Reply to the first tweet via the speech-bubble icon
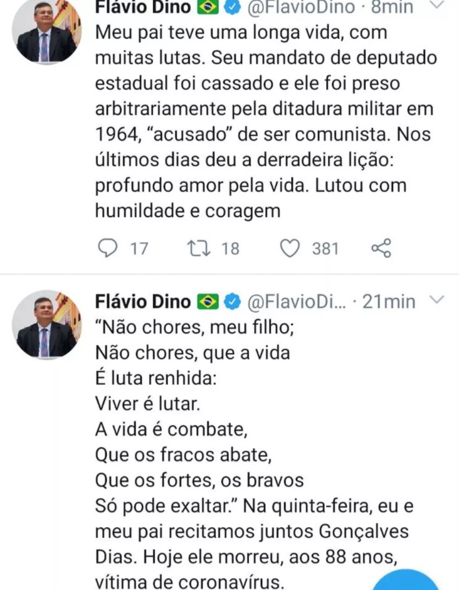Viewport: 459px width, 590px height. coord(108,249)
